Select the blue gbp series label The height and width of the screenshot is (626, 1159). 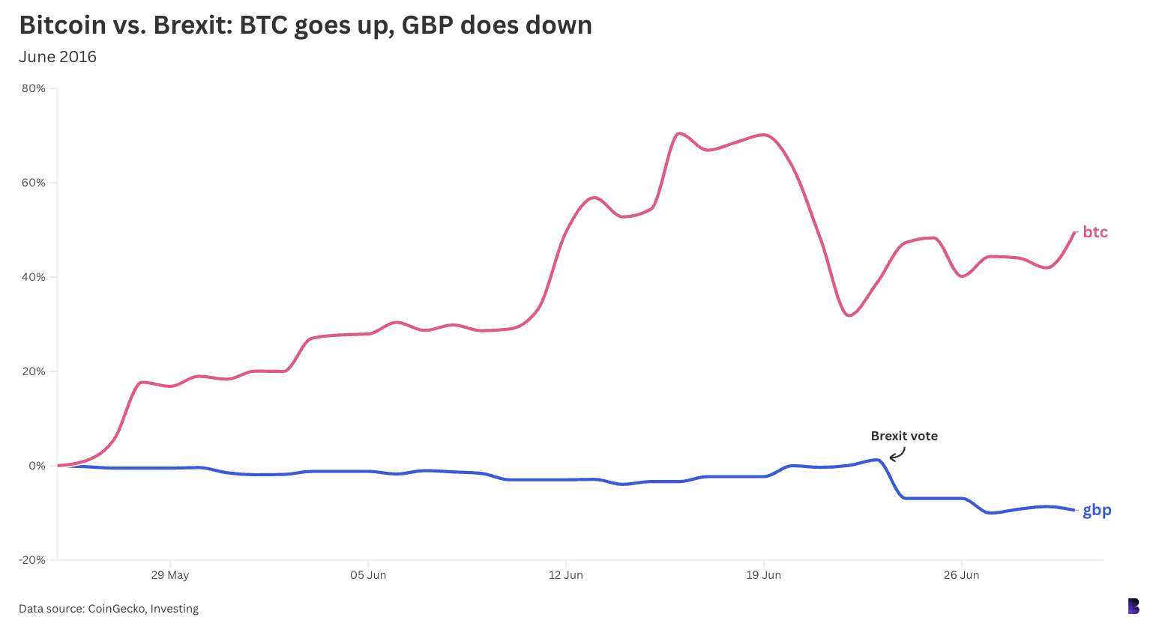pos(1096,510)
